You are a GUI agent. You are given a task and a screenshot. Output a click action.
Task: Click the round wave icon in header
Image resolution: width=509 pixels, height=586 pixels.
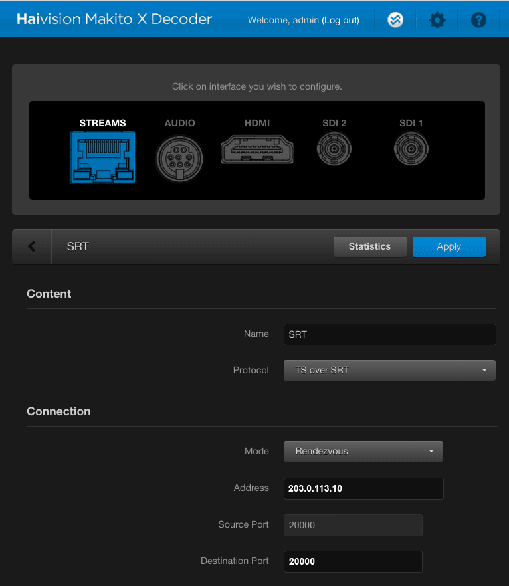pos(395,20)
